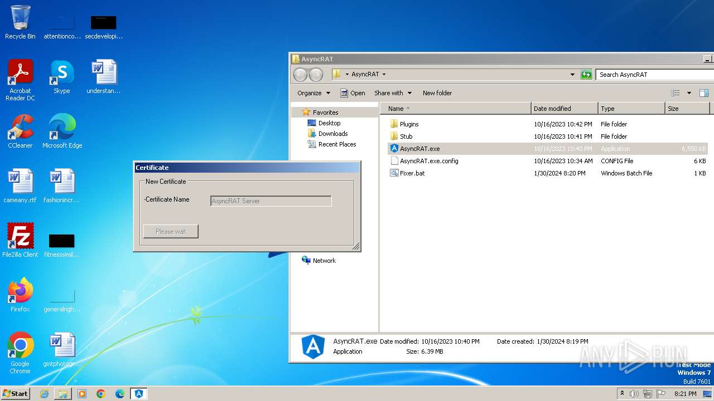The image size is (714, 401).
Task: Select the understan Word document icon
Action: click(x=103, y=77)
